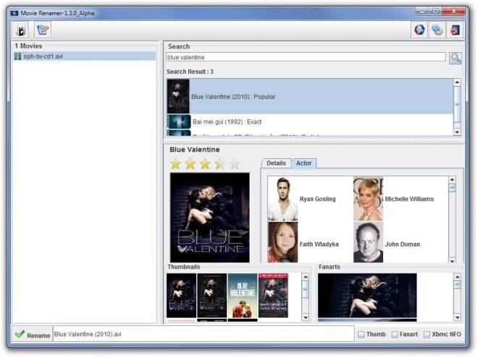The height and width of the screenshot is (357, 478).
Task: Maximize the Movie Renamer window
Action: coord(435,12)
